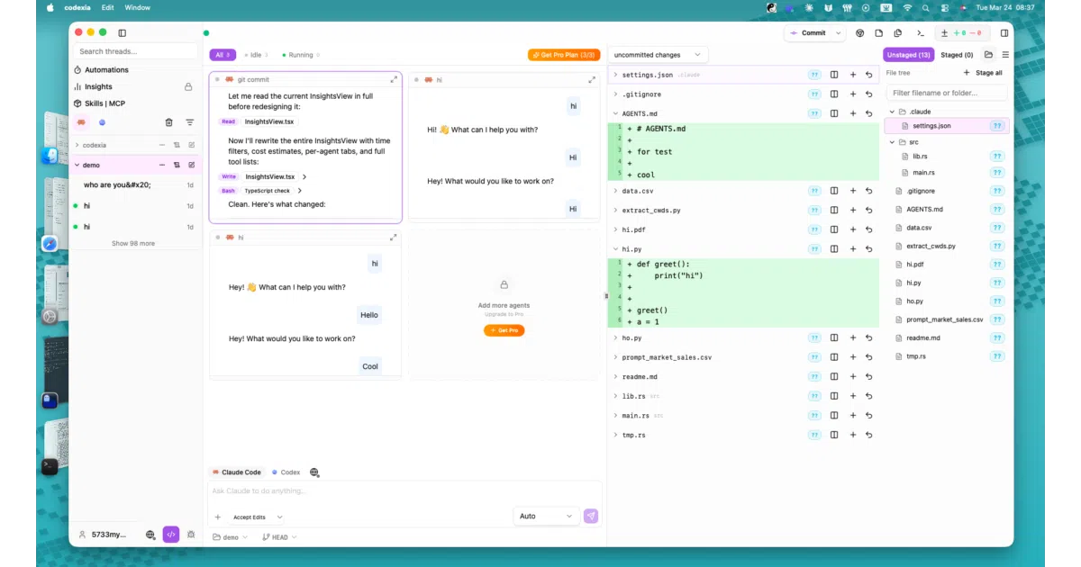Open the terminal icon in top toolbar

[x=921, y=33]
